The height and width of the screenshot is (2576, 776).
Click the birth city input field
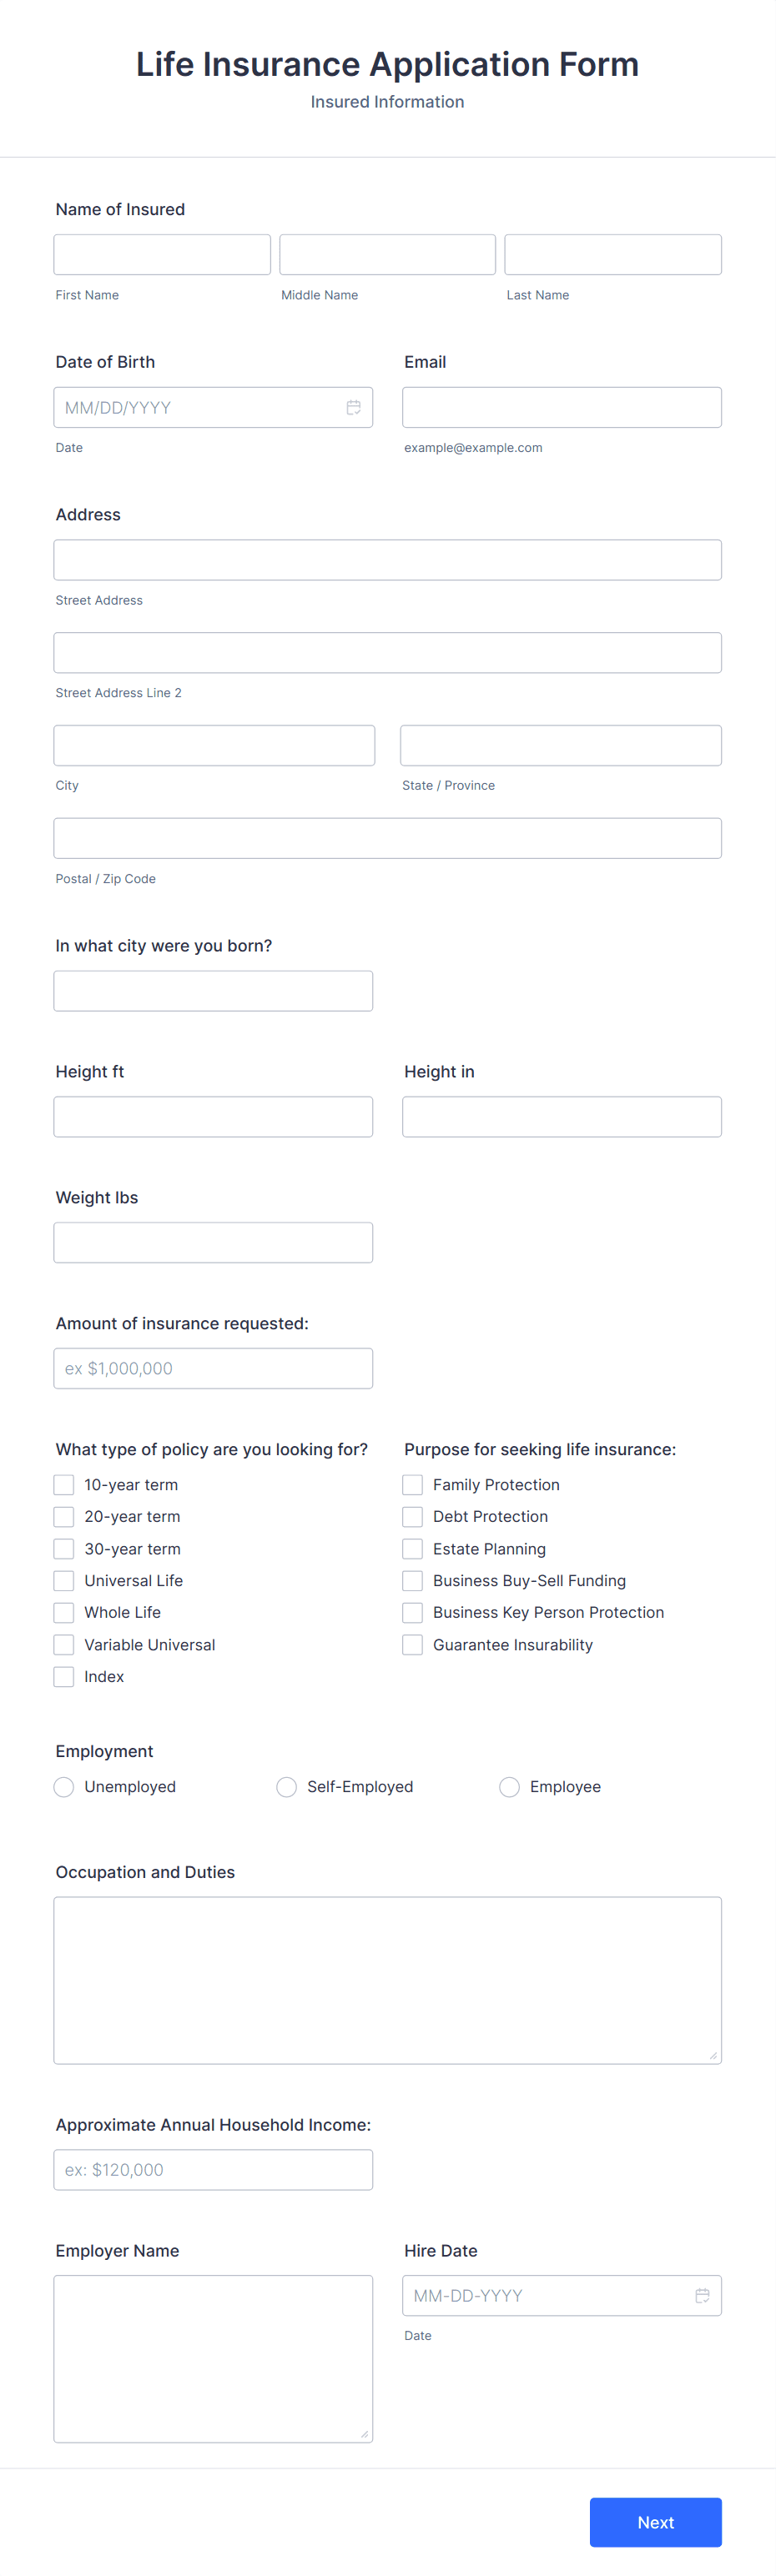click(213, 990)
